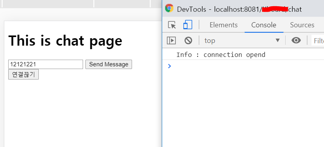This screenshot has height=147, width=324.
Task: Click the console prompt chevron
Action: (169, 66)
